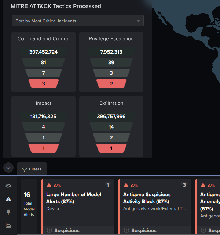
Task: Click the funnel icon beside Filters
Action: (x=25, y=170)
